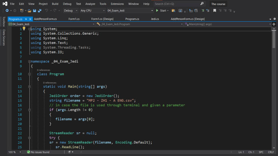Toggle a bookmark with the bookmark icon
The height and width of the screenshot is (156, 278).
tap(215, 11)
